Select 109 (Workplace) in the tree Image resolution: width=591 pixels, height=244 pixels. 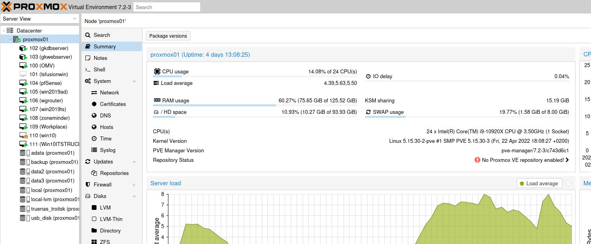point(40,127)
